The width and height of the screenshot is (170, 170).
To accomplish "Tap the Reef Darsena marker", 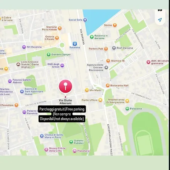I will 114,48.
